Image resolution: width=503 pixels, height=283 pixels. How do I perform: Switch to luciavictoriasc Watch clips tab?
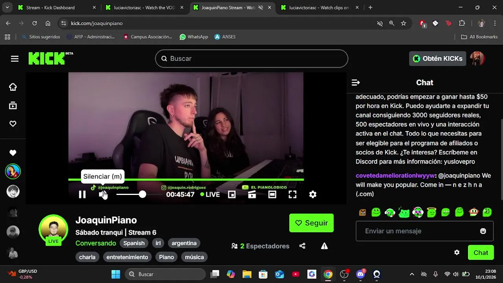click(x=319, y=7)
